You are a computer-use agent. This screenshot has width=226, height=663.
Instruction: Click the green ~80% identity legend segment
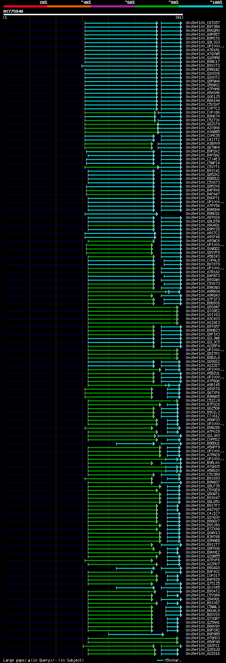(x=157, y=6)
